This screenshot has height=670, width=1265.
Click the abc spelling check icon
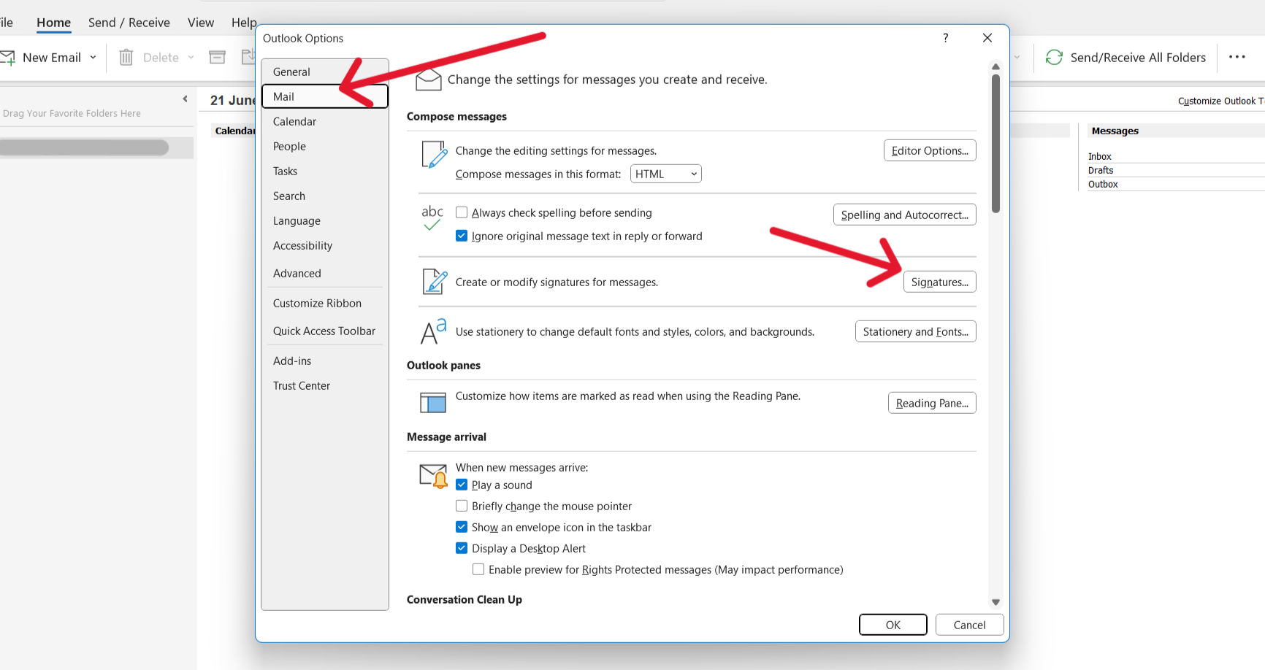coord(432,217)
